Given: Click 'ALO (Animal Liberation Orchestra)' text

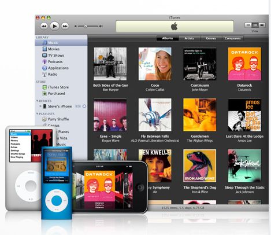Looking at the screenshot, I should tap(155, 141).
